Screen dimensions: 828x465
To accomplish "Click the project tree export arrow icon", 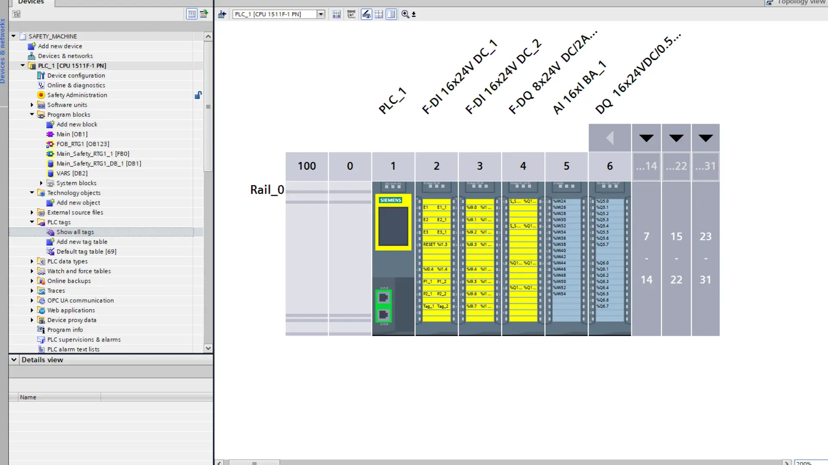I will tap(204, 14).
